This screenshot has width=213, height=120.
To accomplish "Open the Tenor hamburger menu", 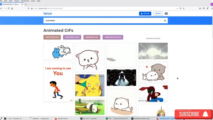I will click(x=166, y=13).
